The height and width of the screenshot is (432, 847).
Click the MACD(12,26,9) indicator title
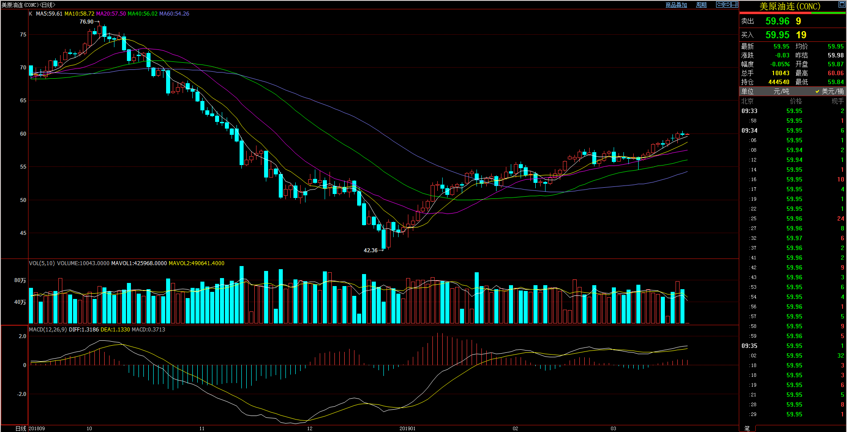(48, 330)
